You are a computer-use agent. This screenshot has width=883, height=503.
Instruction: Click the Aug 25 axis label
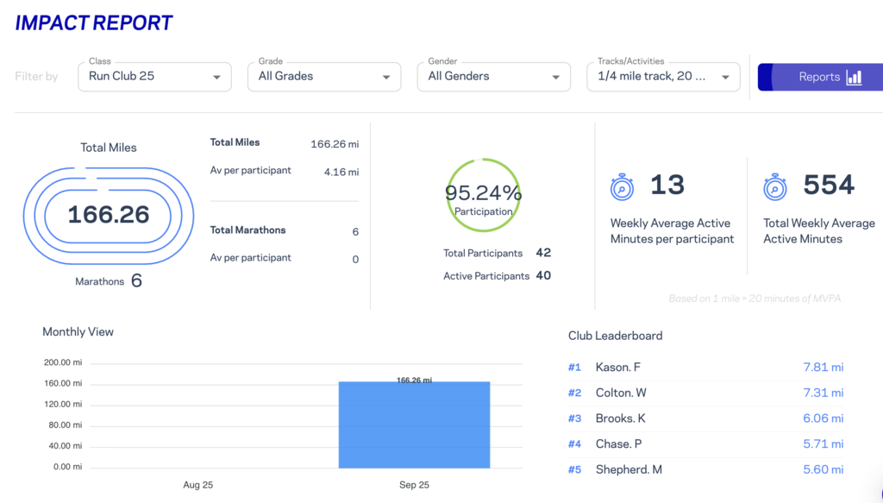197,485
